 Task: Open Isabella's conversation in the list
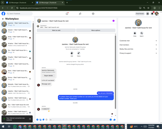point(16,92)
